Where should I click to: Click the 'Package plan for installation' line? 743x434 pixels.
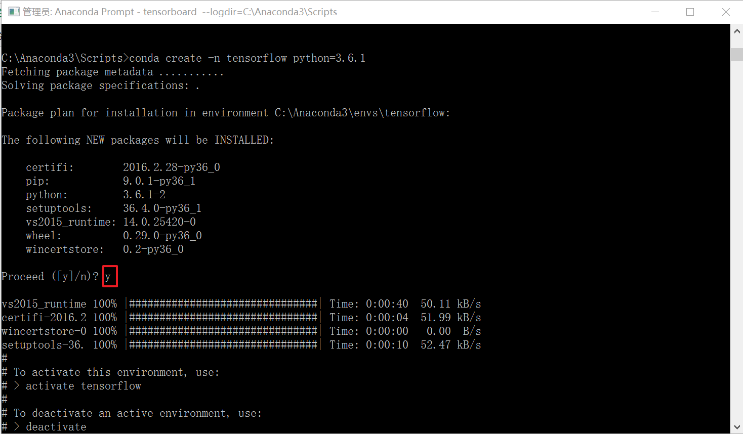[x=226, y=113]
